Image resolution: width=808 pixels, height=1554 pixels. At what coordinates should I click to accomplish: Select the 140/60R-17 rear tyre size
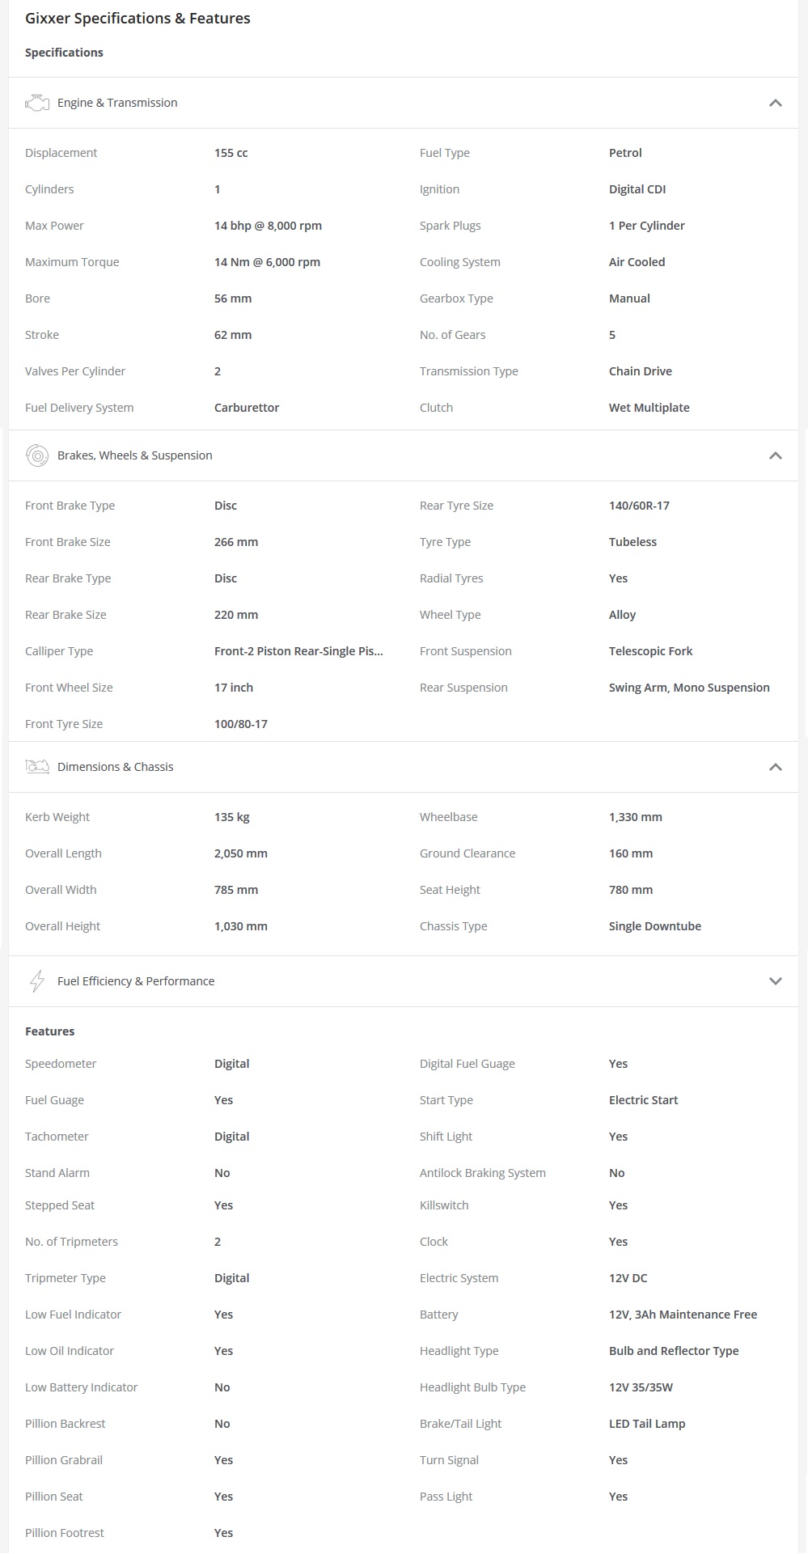click(639, 506)
